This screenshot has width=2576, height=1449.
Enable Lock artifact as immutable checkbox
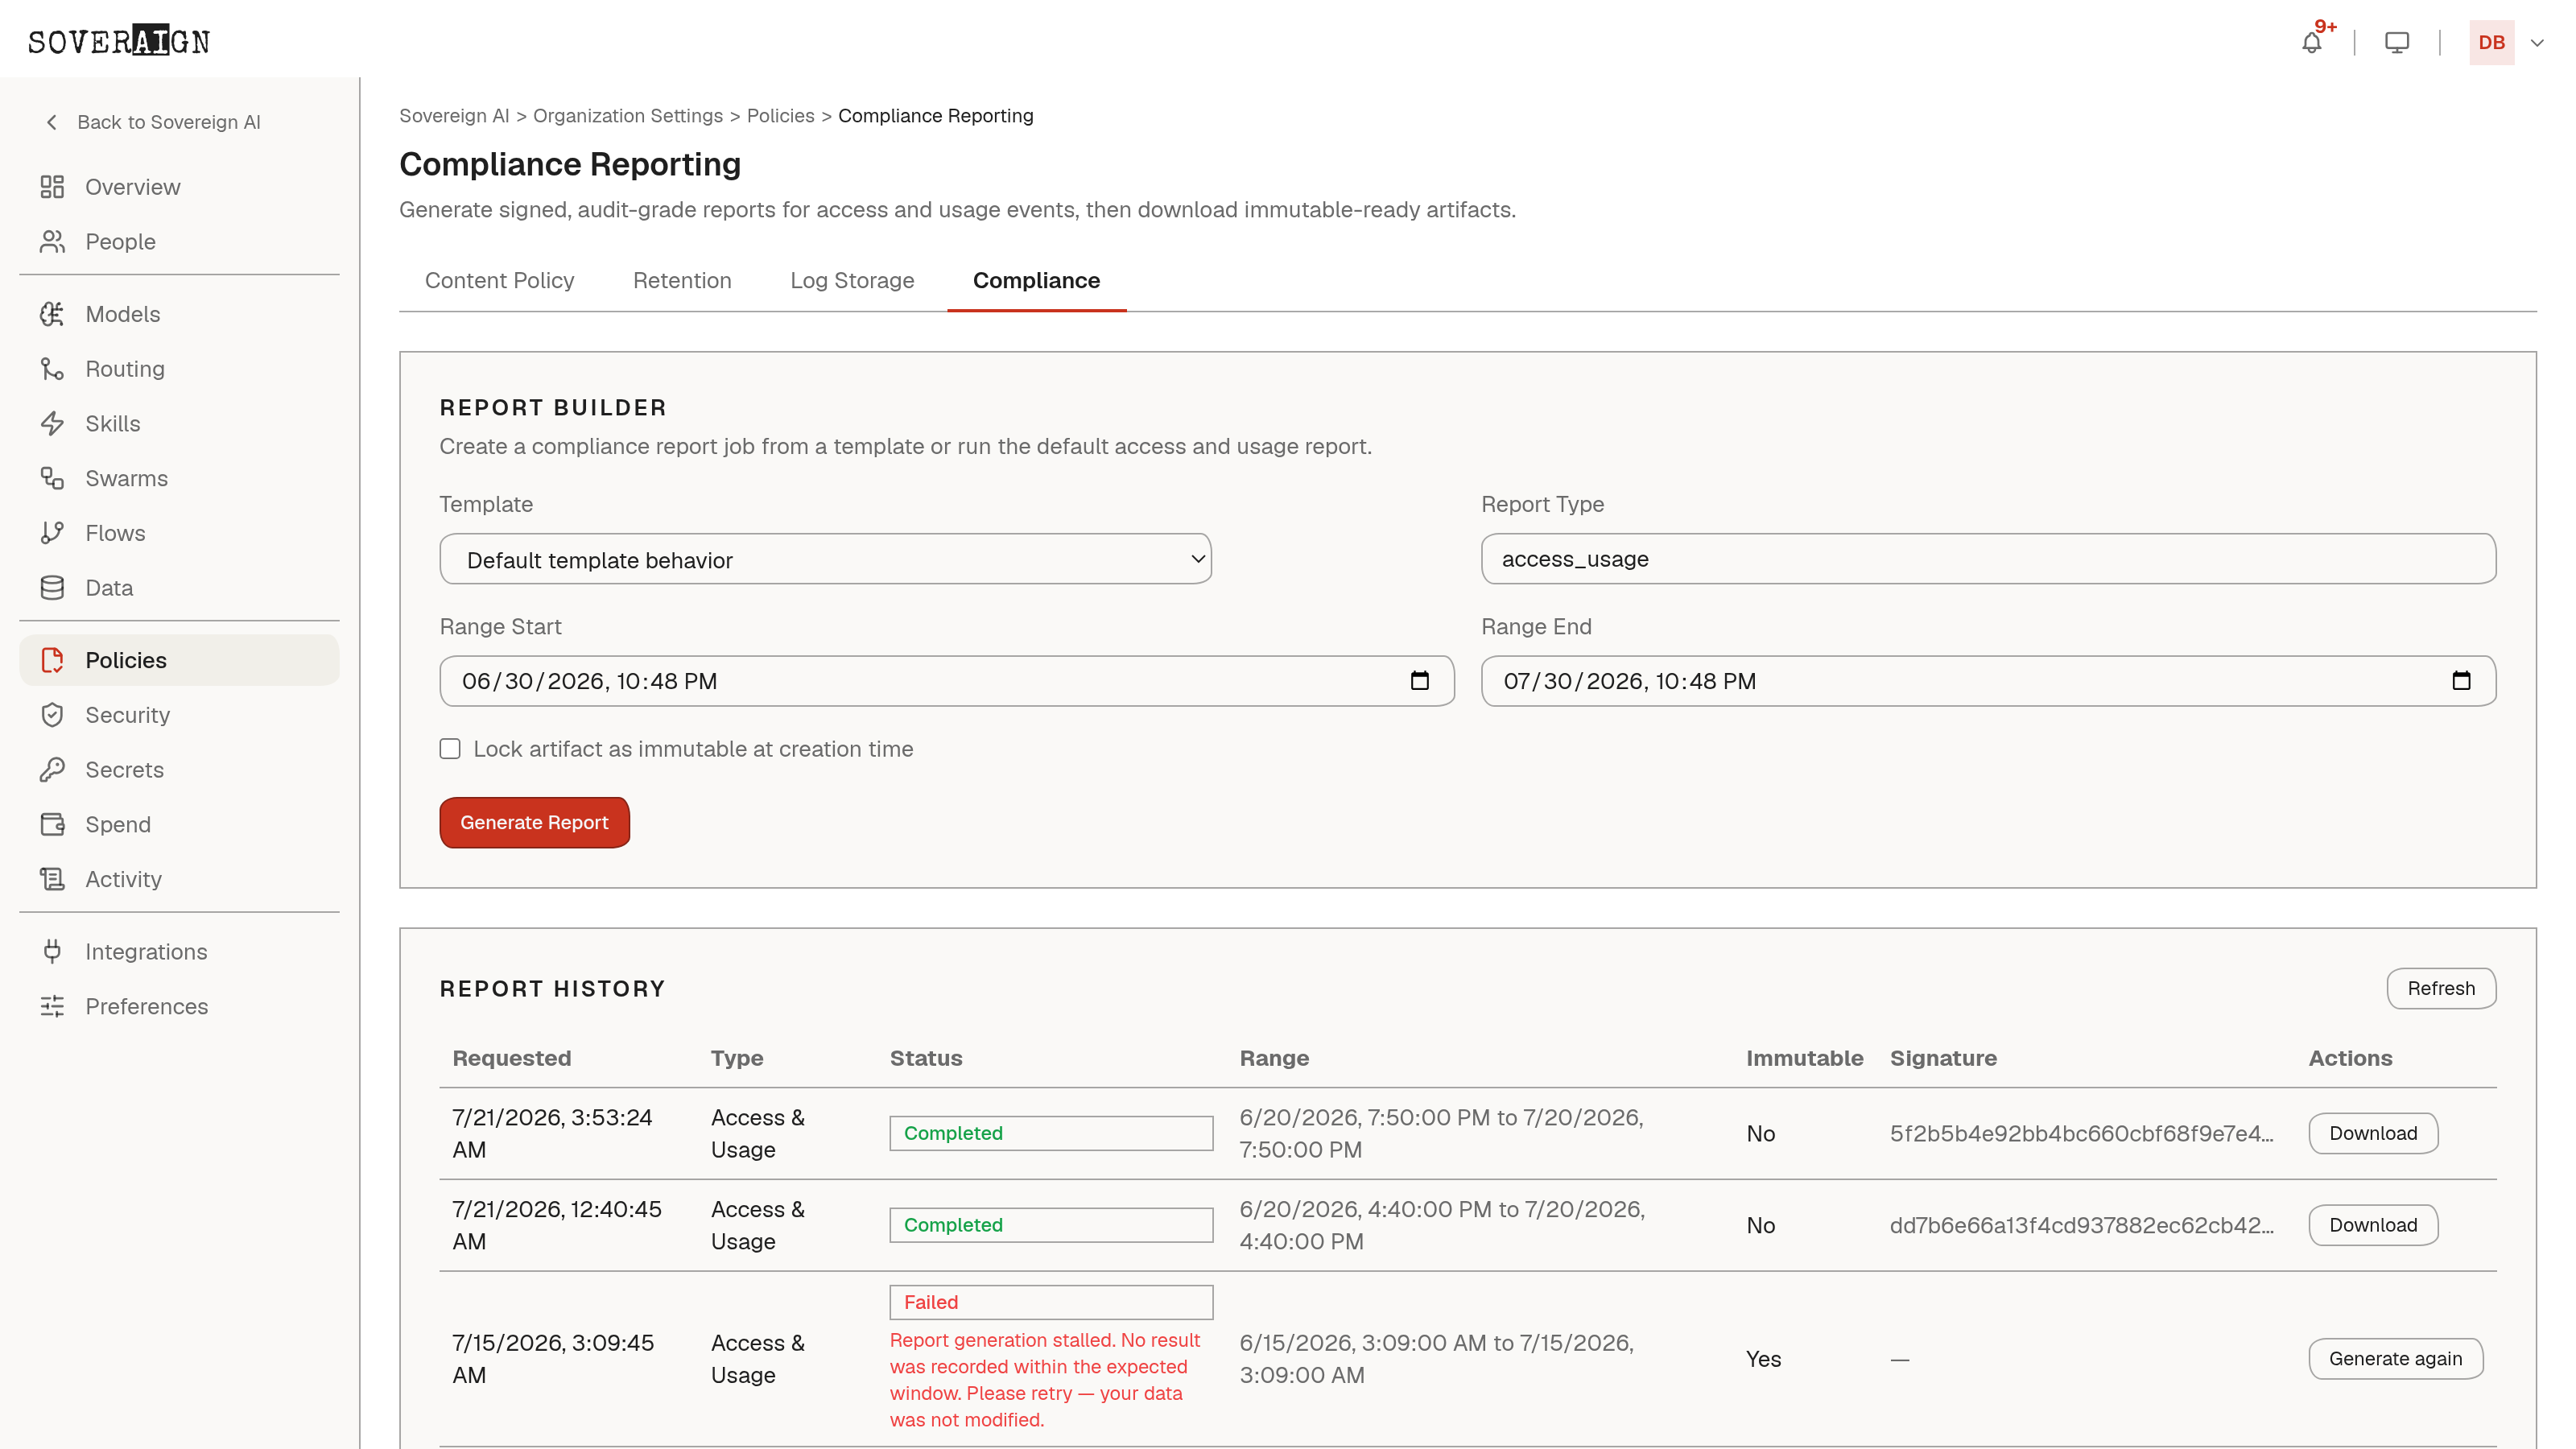(450, 749)
